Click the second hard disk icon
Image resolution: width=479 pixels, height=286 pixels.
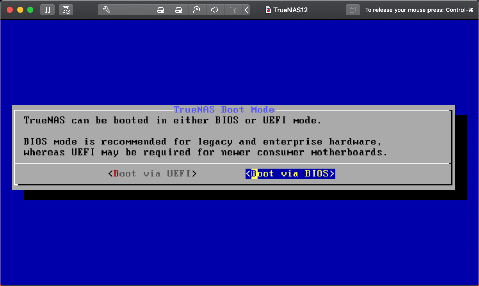(179, 10)
